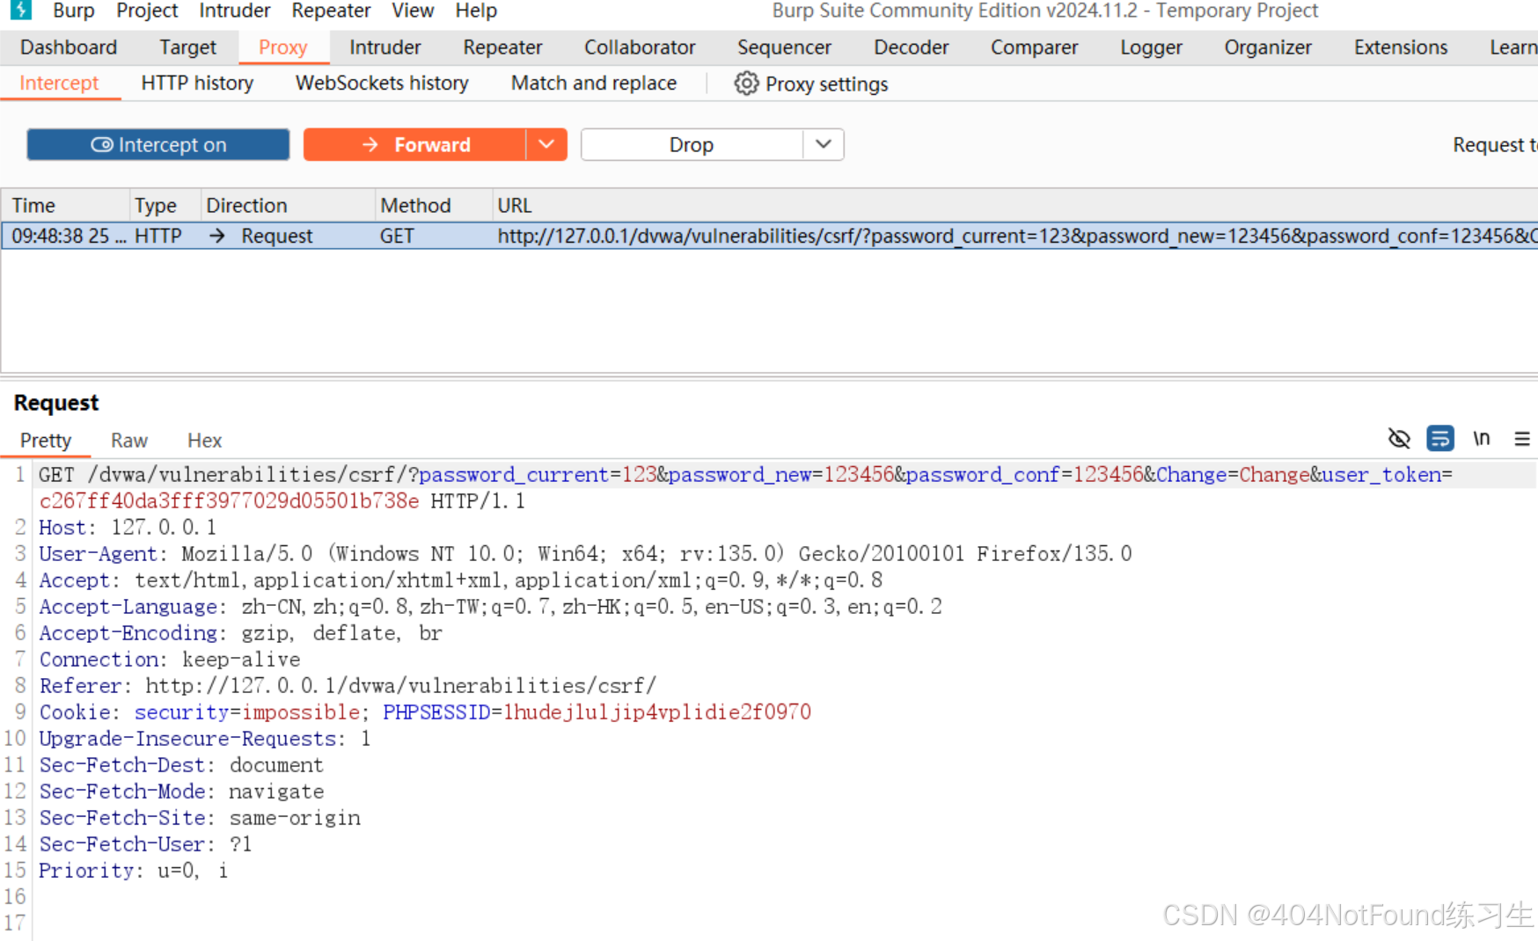Click the Host: 127.0.0.1 header line
The image size is (1538, 941).
point(128,527)
